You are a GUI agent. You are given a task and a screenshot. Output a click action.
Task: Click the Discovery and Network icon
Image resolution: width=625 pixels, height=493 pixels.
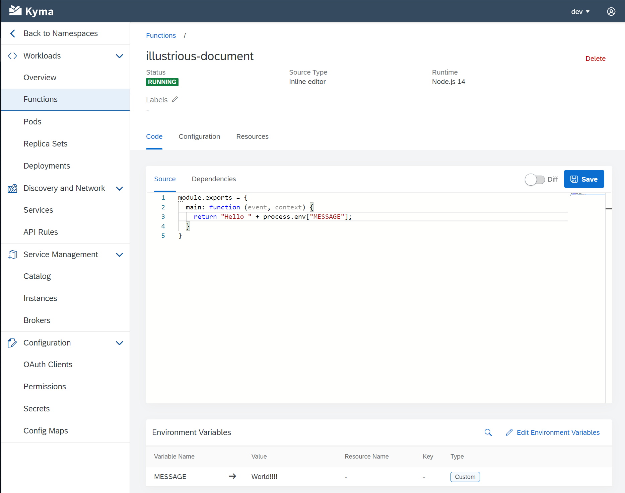pos(12,188)
